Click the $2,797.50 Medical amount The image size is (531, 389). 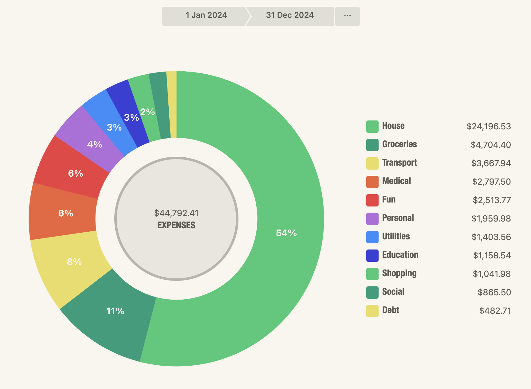[491, 182]
